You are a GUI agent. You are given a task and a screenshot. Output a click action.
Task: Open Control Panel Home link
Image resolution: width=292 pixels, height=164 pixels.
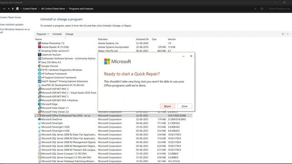point(10,17)
